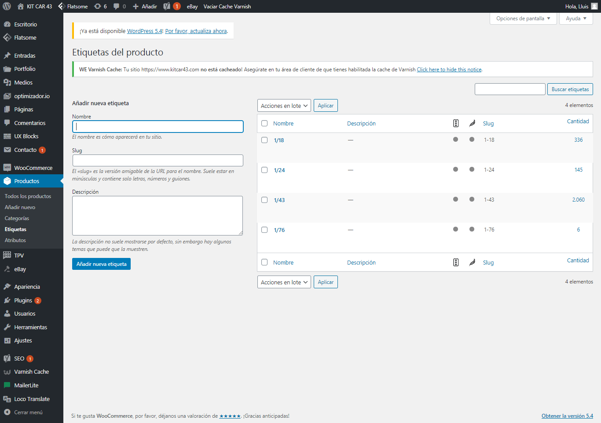
Task: Check the select-all checkbox in table header
Action: [x=264, y=123]
